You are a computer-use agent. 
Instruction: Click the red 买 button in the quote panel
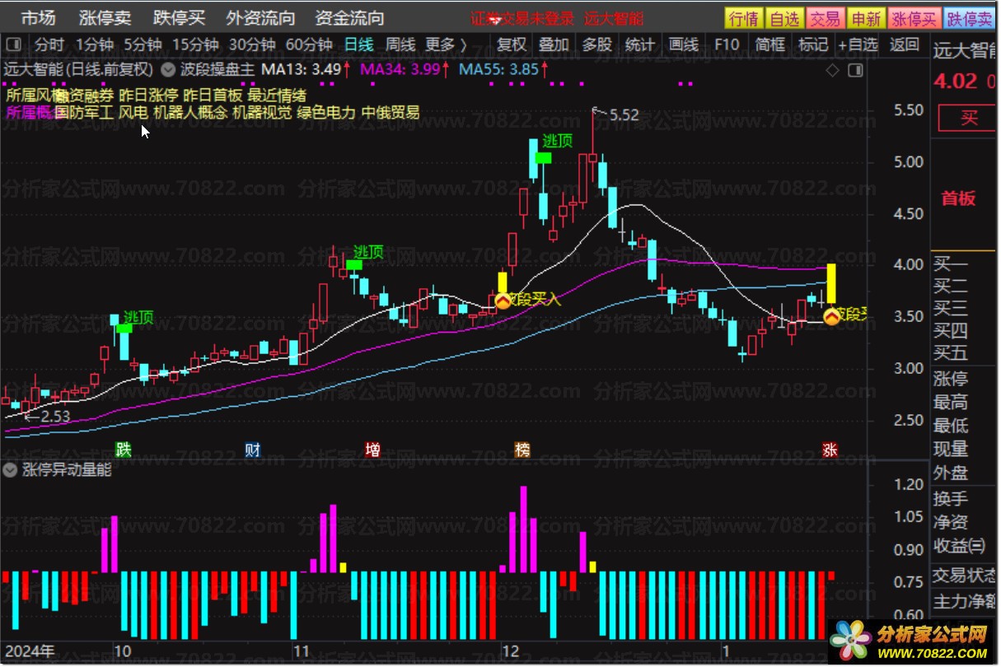(x=969, y=119)
